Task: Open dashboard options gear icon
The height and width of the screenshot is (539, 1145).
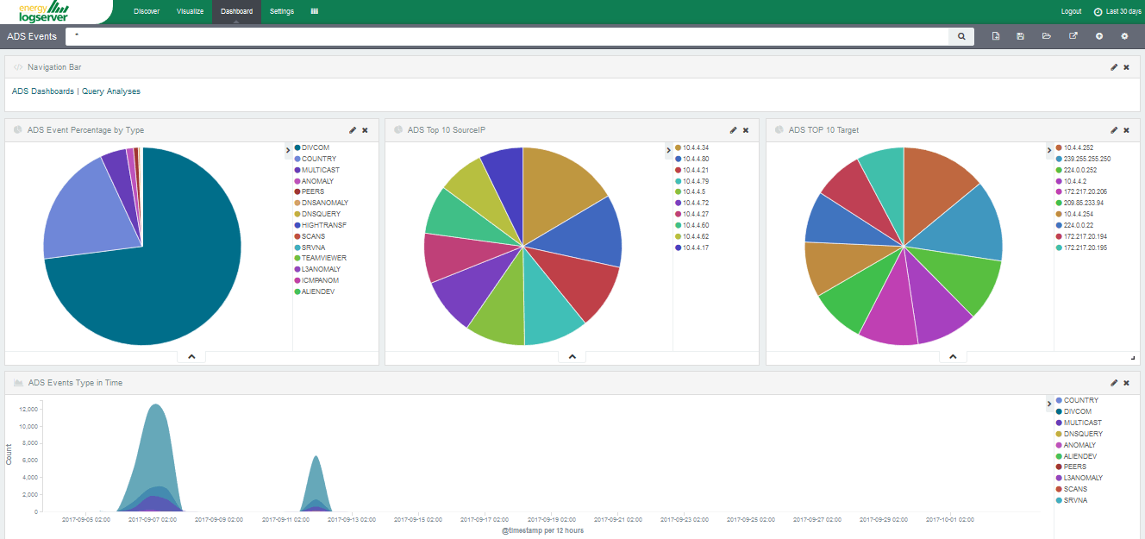Action: (1124, 36)
